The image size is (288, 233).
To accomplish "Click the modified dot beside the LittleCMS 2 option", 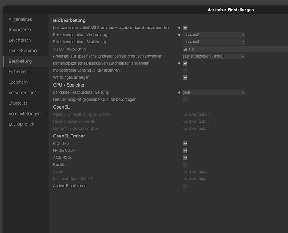I will pyautogui.click(x=179, y=28).
